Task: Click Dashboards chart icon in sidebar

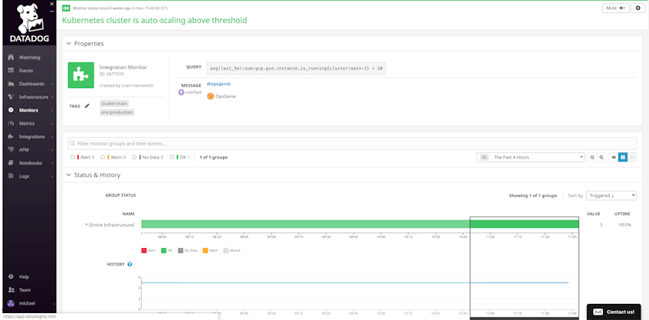Action: click(11, 84)
